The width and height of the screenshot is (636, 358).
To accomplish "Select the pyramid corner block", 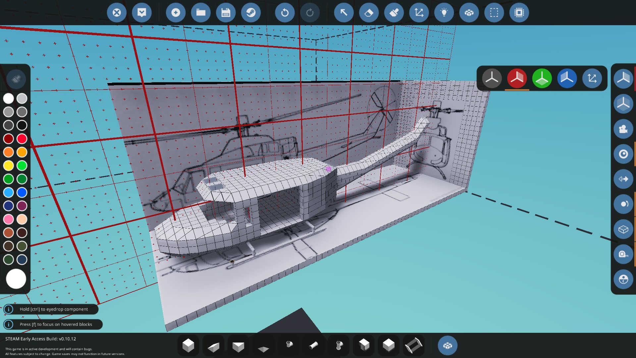I will click(x=238, y=345).
